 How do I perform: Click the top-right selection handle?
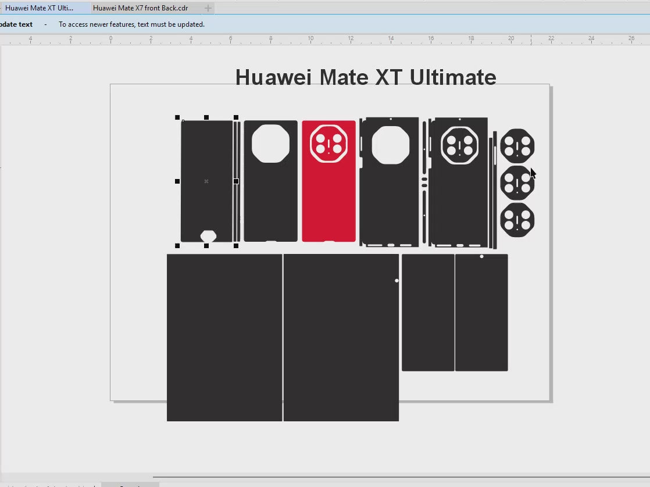[x=236, y=117]
